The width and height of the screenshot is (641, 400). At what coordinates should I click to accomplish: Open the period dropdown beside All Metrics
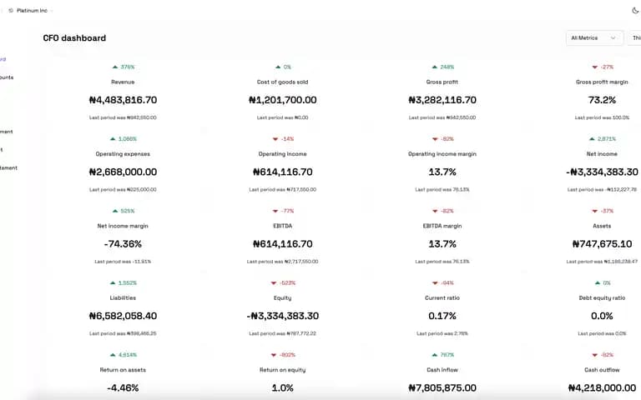coord(635,38)
